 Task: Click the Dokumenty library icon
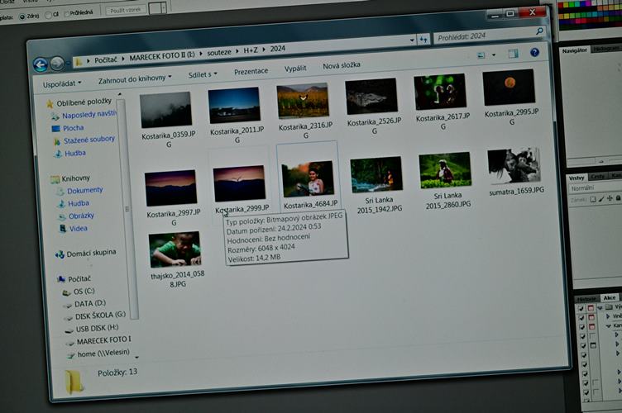point(60,192)
